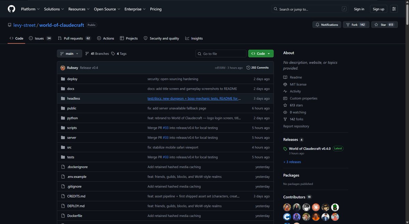Click the file icon beside Dockerfile
Image resolution: width=409 pixels, height=224 pixels.
[x=63, y=216]
